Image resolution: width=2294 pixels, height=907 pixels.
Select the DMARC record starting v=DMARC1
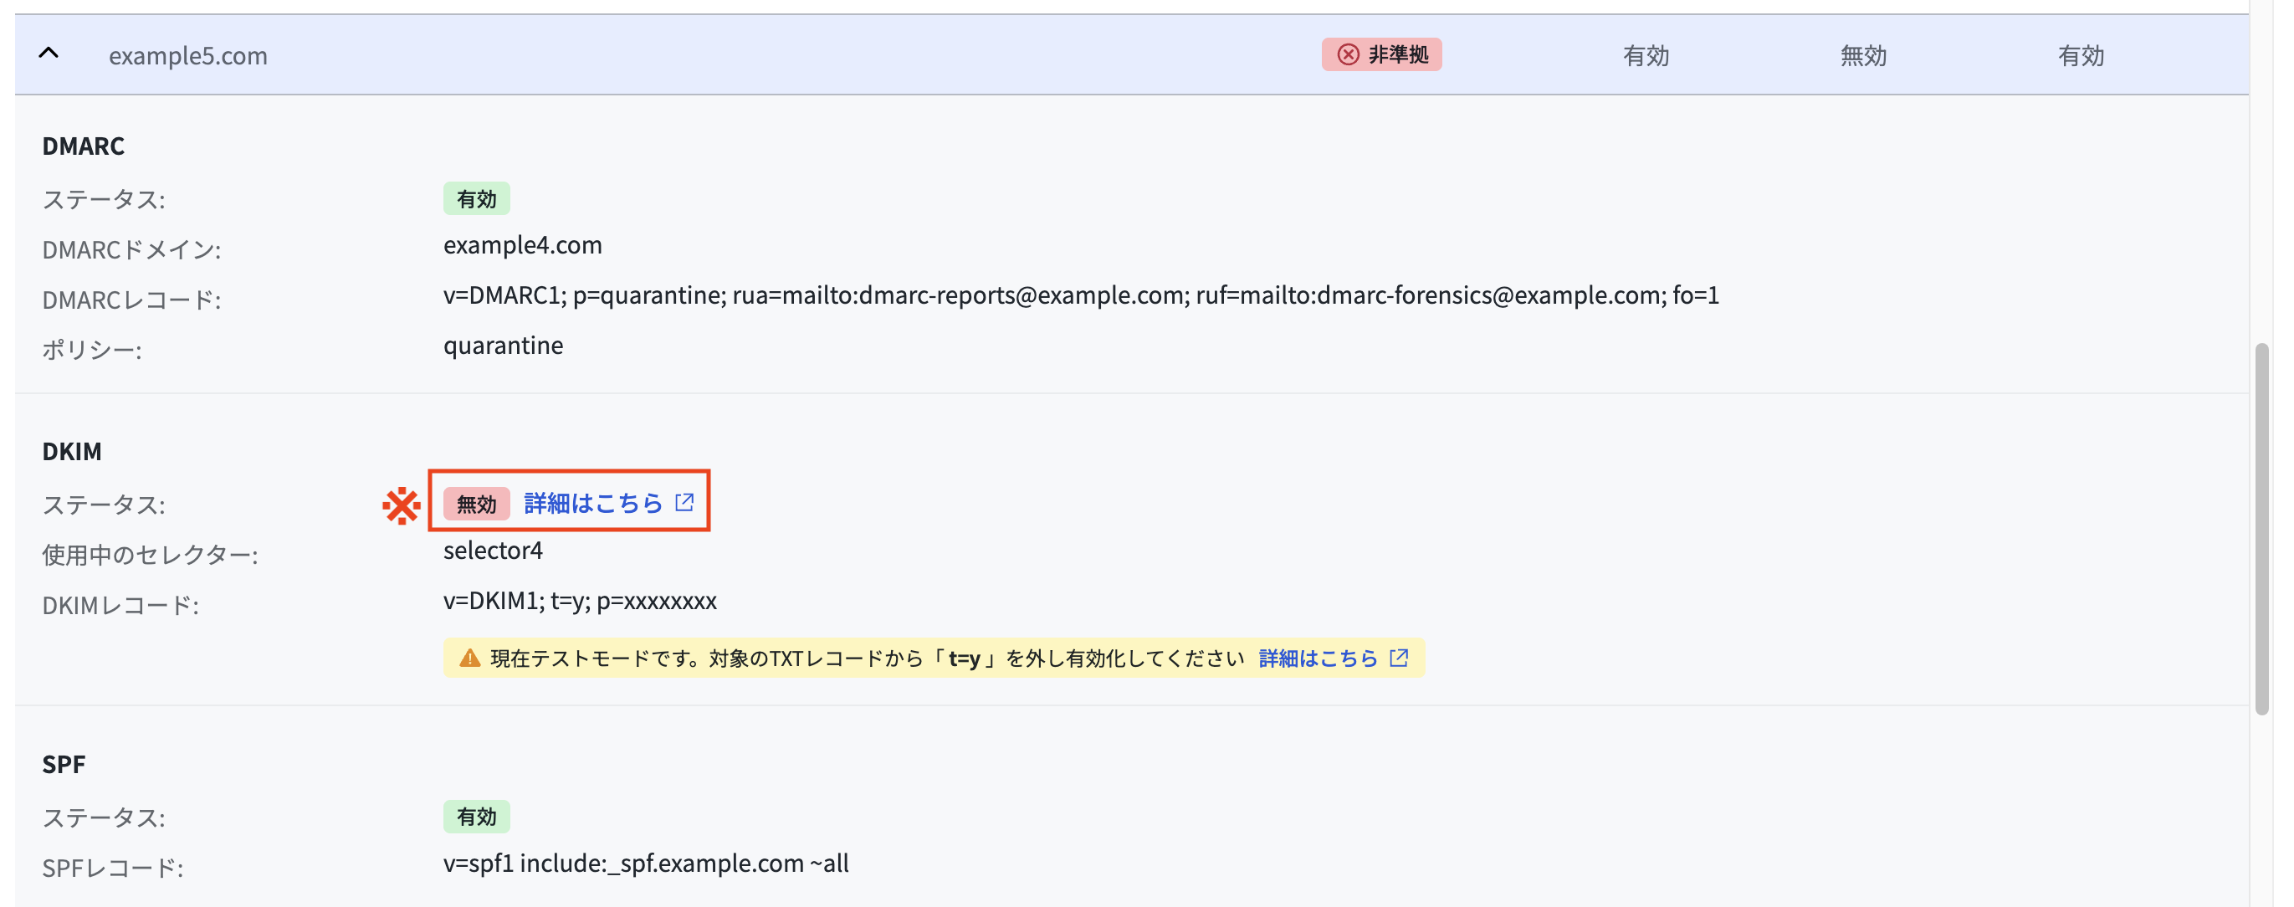[x=1081, y=295]
